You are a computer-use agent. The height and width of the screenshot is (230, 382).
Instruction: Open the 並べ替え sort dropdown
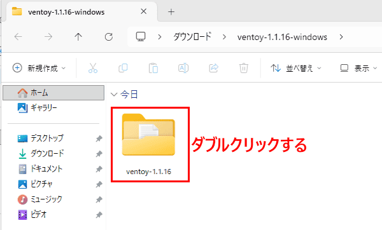[296, 68]
